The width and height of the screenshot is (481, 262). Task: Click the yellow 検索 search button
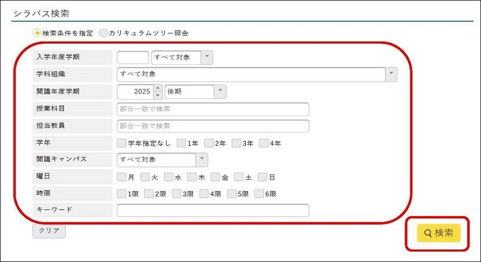tap(438, 233)
